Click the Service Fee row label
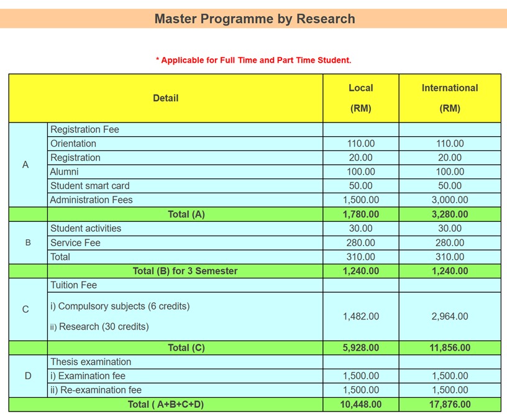The height and width of the screenshot is (414, 507). point(75,243)
